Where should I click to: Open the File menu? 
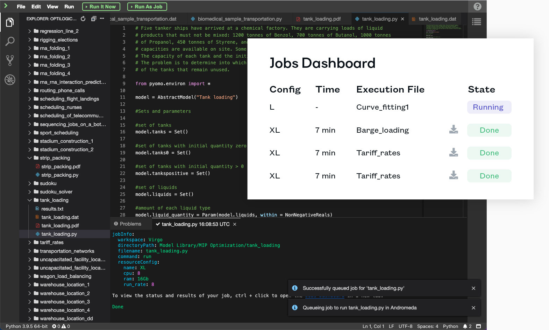tap(21, 7)
